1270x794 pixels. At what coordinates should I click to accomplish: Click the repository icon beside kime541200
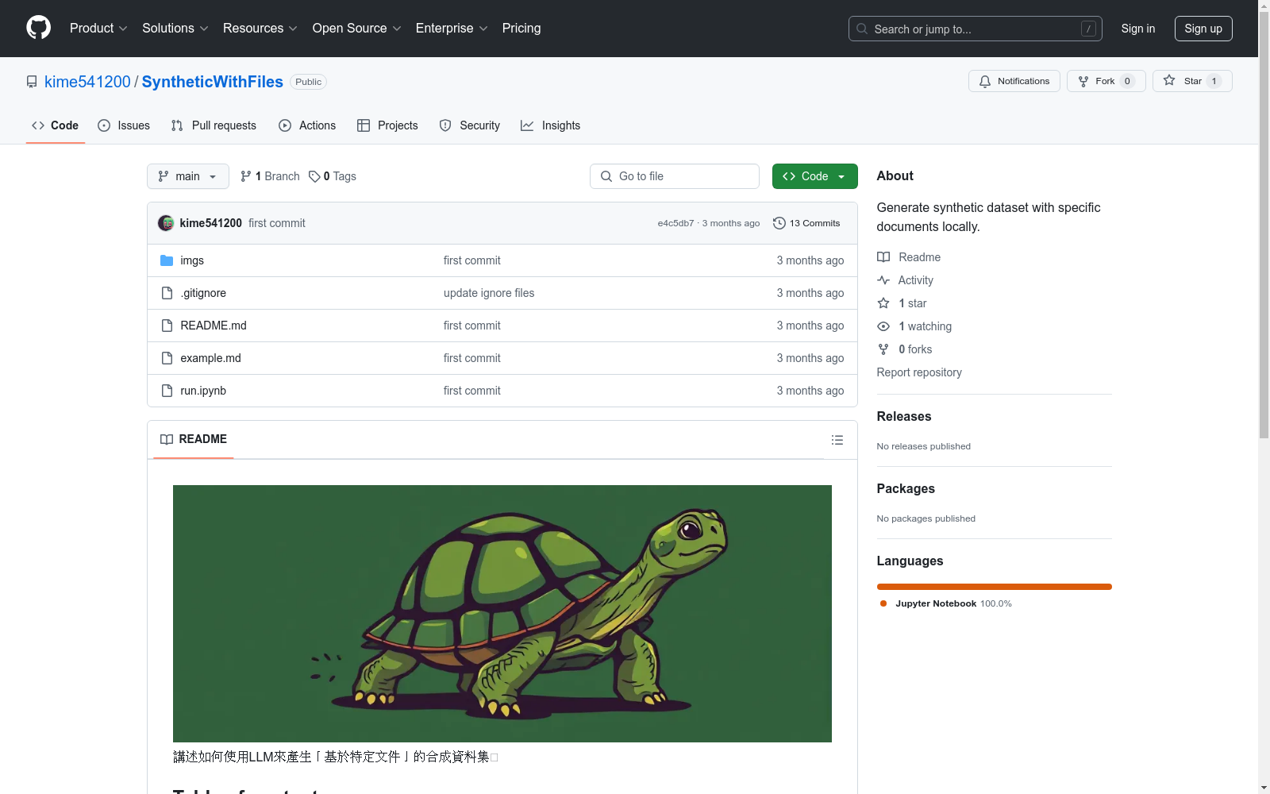pyautogui.click(x=32, y=82)
